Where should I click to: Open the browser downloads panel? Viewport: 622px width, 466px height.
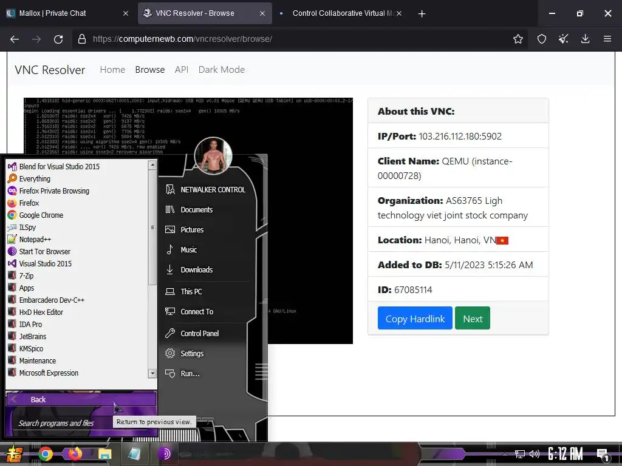(x=585, y=39)
